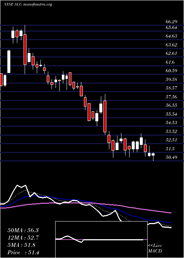
Task: Click the end of the blue 12MA line
Action: (171, 223)
